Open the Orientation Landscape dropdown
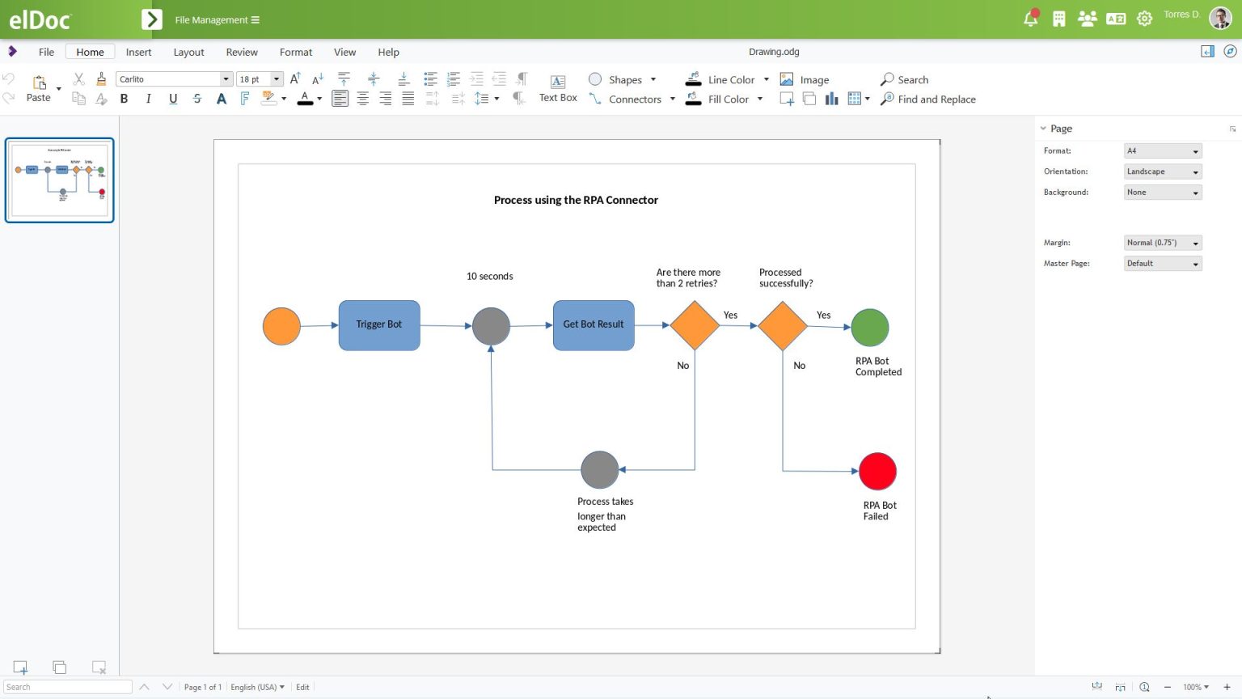The width and height of the screenshot is (1242, 699). tap(1162, 172)
